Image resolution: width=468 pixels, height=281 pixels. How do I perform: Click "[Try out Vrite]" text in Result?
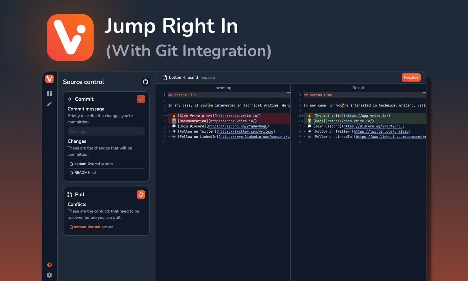[328, 116]
